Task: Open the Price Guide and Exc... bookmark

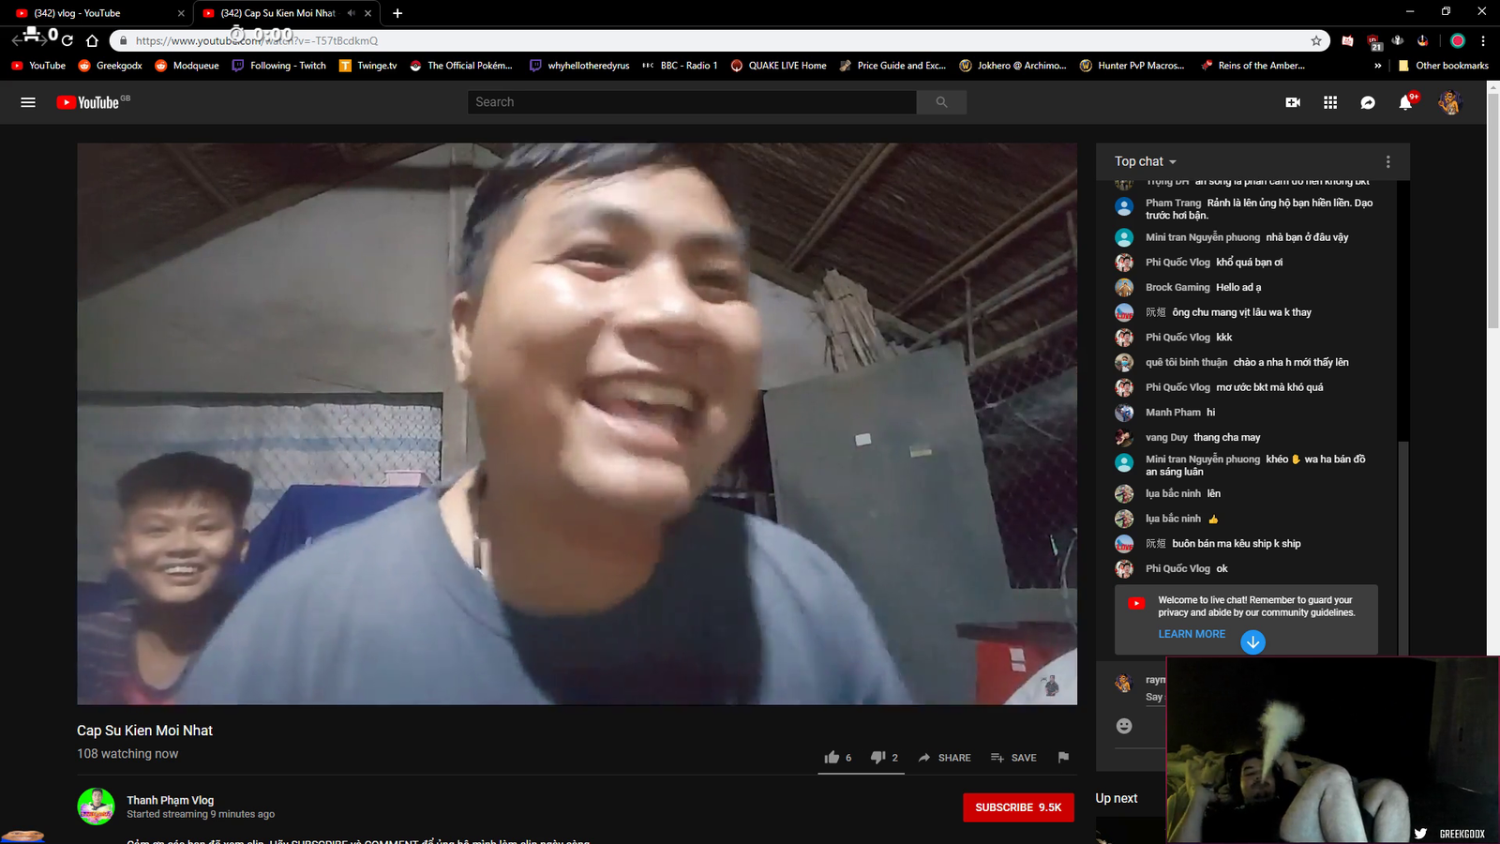Action: coord(892,66)
